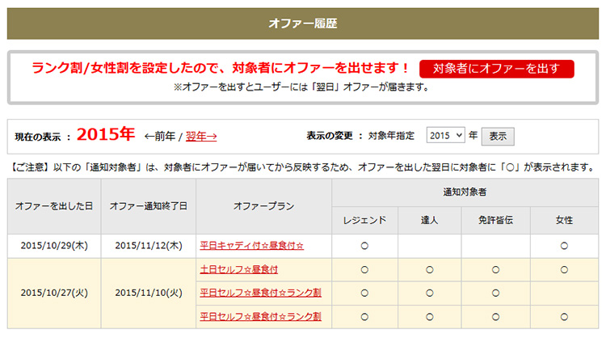Viewport: 606px width, 338px height.
Task: Open the 土日セルフ☆昼食付 plan link
Action: click(239, 269)
